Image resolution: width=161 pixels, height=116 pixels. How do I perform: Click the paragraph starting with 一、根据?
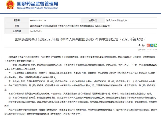tap(81, 67)
